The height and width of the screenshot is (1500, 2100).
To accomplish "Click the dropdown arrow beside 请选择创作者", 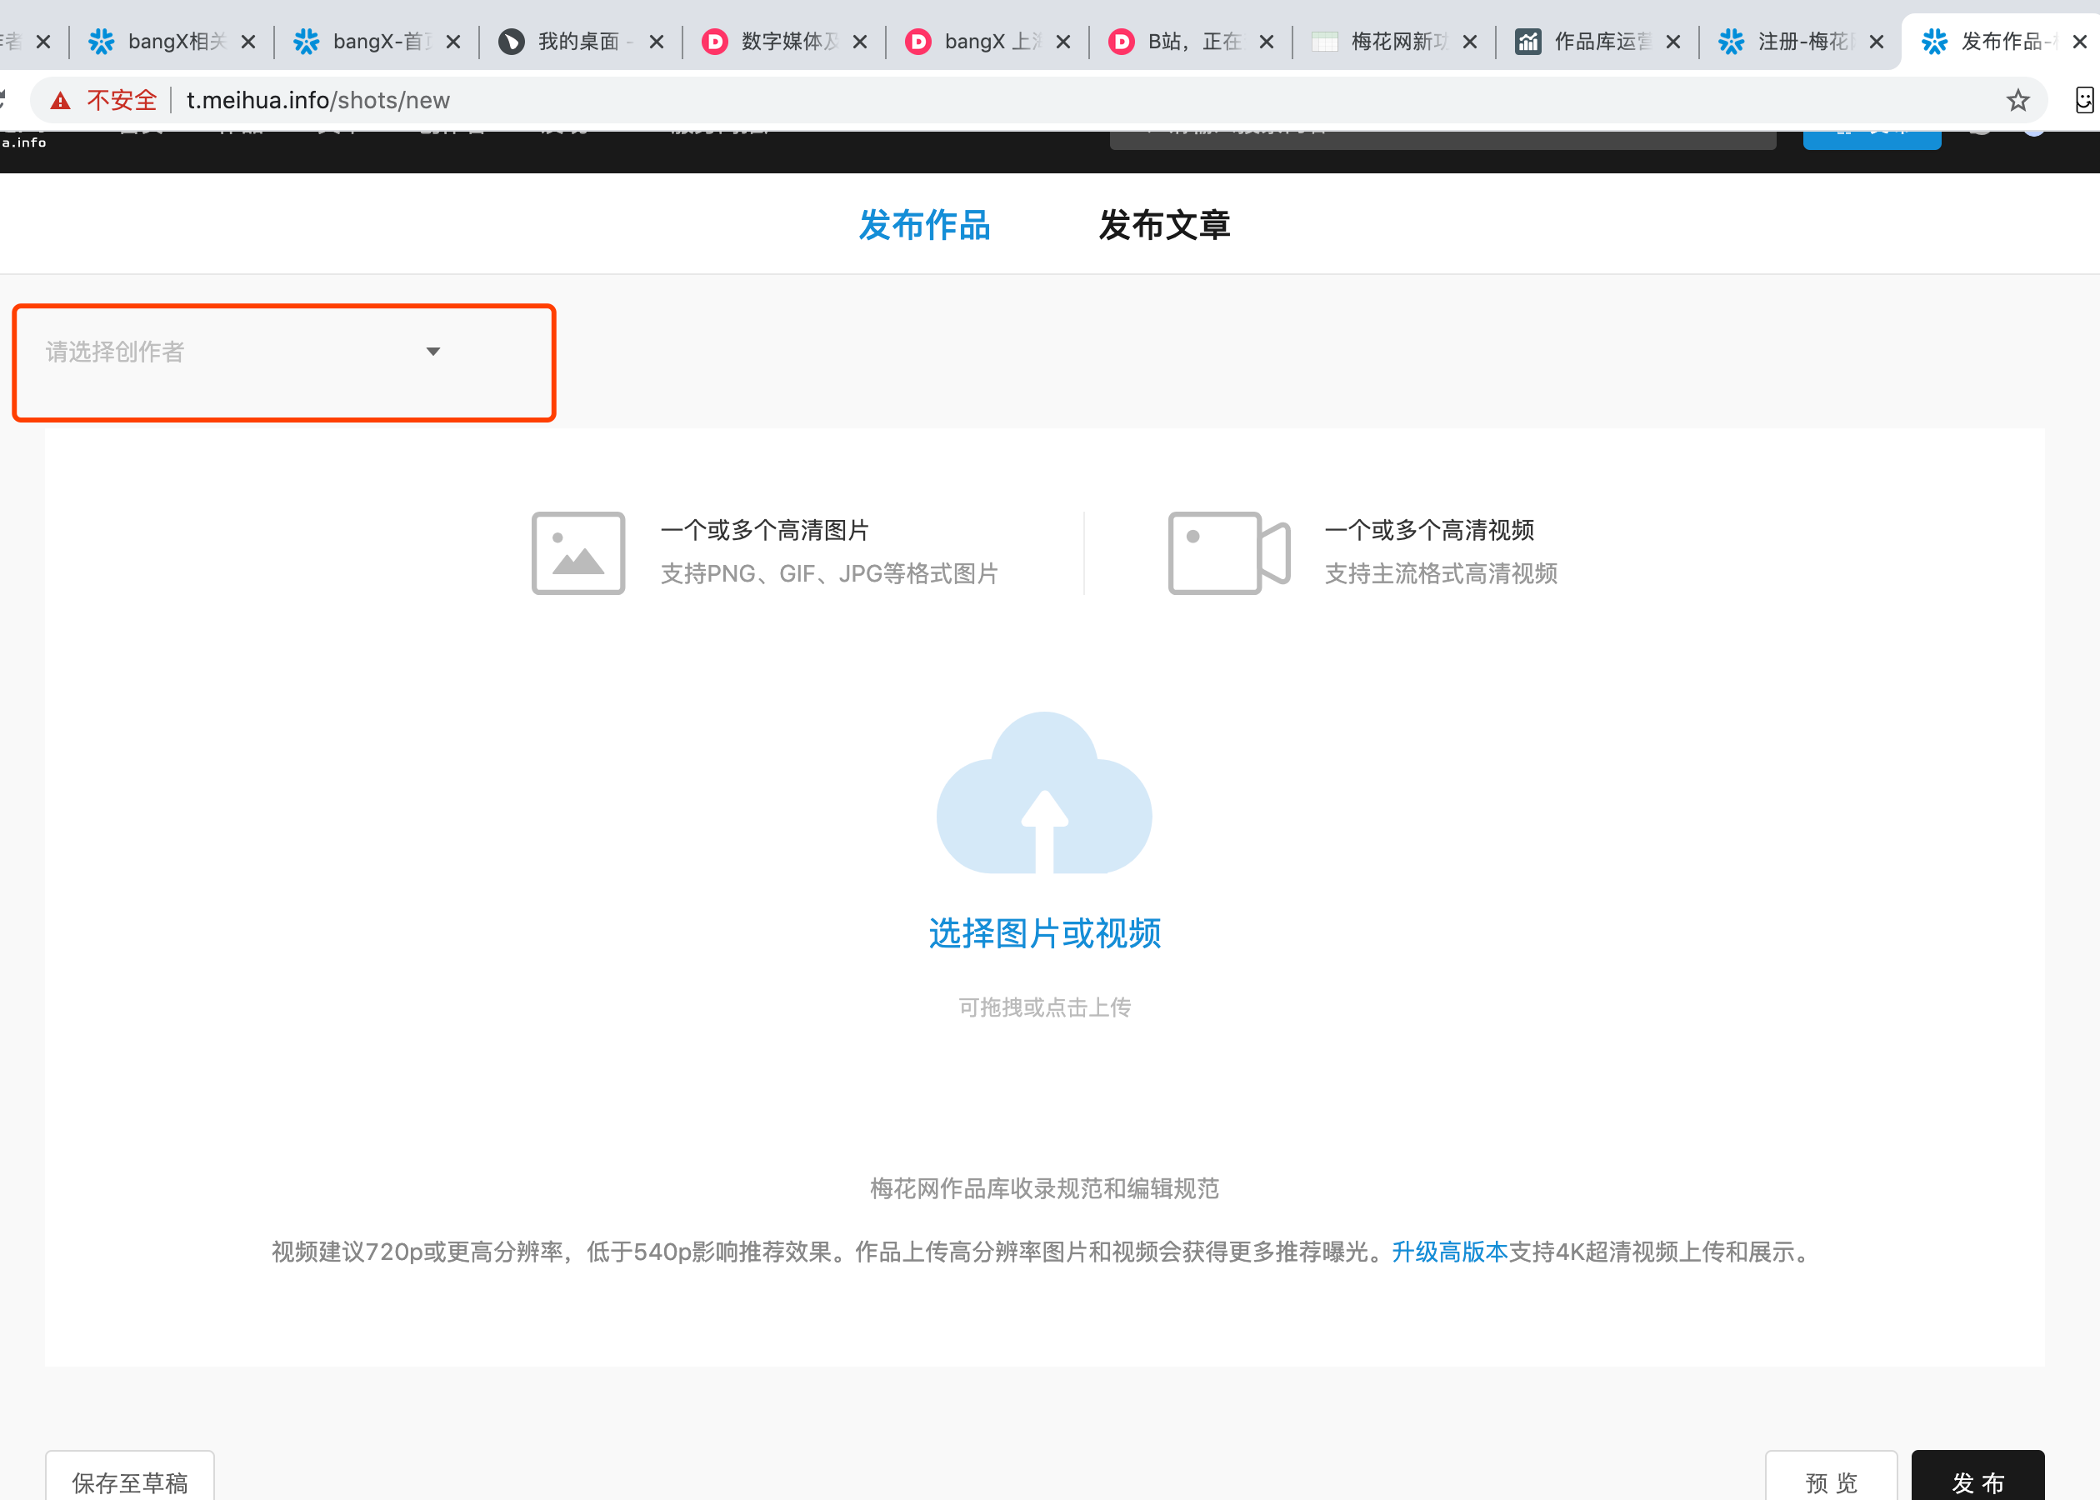I will click(x=433, y=352).
